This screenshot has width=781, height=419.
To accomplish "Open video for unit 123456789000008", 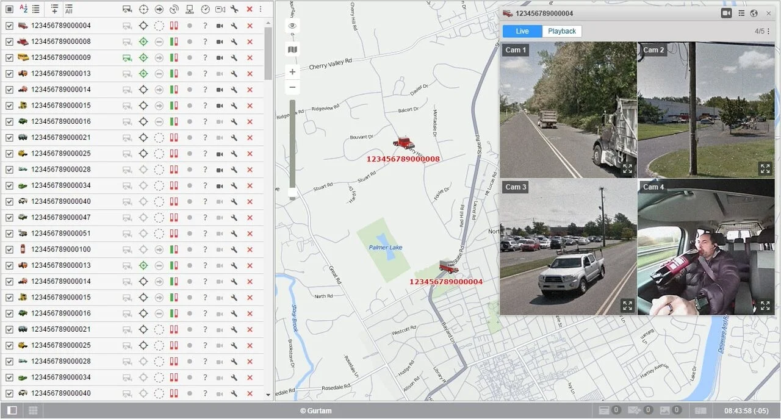I will (x=220, y=41).
